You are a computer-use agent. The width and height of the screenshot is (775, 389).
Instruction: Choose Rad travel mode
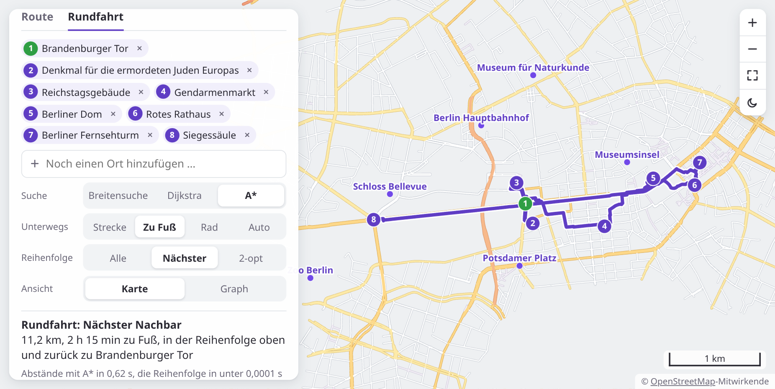pos(209,227)
